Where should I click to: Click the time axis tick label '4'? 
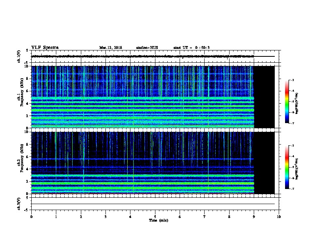[x=130, y=217]
